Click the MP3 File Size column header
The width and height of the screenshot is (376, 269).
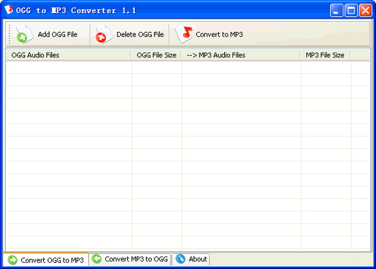(x=325, y=55)
